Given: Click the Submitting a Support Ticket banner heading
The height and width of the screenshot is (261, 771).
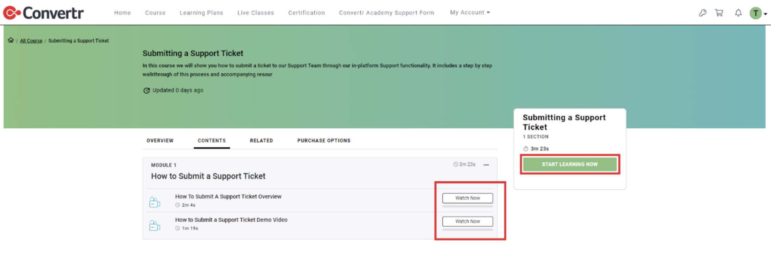Looking at the screenshot, I should click(x=193, y=53).
